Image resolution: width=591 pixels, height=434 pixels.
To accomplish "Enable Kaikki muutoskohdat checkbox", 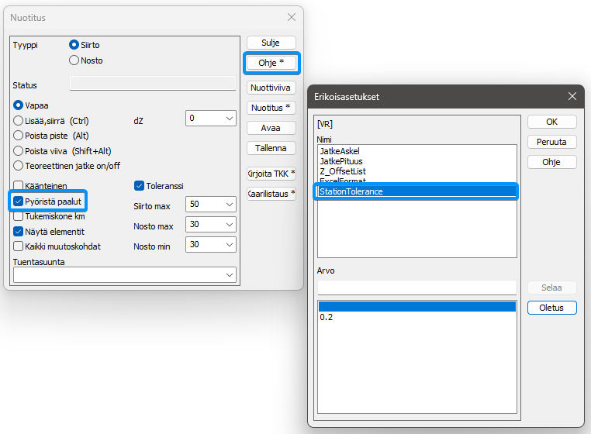I will [x=19, y=246].
